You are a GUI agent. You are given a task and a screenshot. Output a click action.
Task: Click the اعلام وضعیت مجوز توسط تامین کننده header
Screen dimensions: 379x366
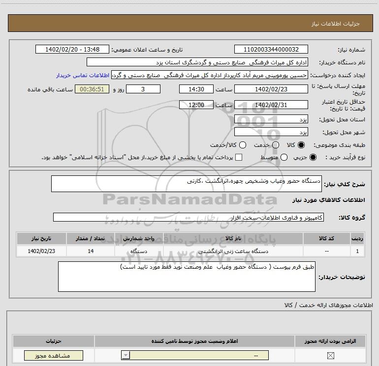tap(194, 341)
